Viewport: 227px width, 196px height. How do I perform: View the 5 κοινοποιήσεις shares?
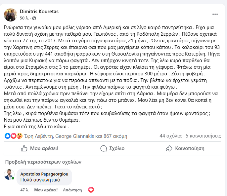(x=203, y=136)
